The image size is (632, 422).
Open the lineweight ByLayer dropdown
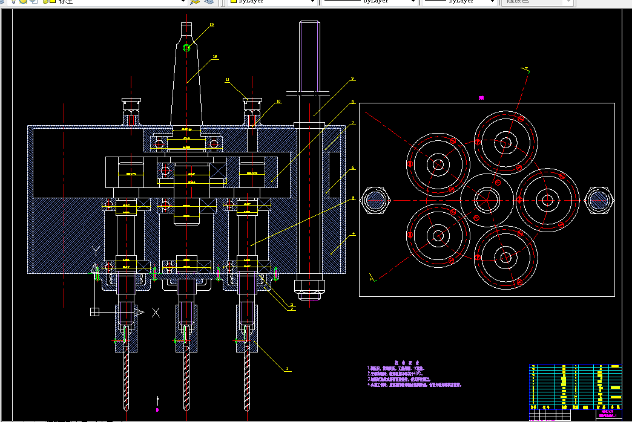[x=459, y=1]
